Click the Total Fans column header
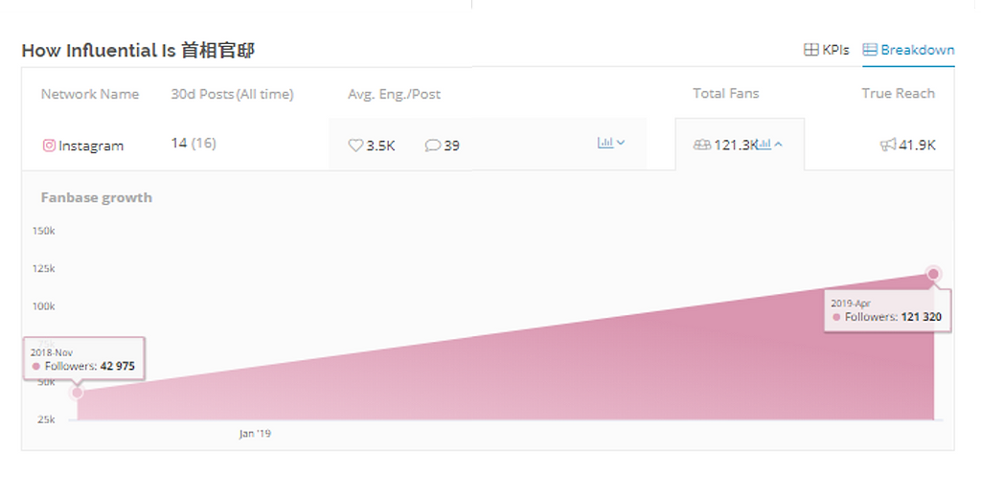The width and height of the screenshot is (981, 496). 726,93
